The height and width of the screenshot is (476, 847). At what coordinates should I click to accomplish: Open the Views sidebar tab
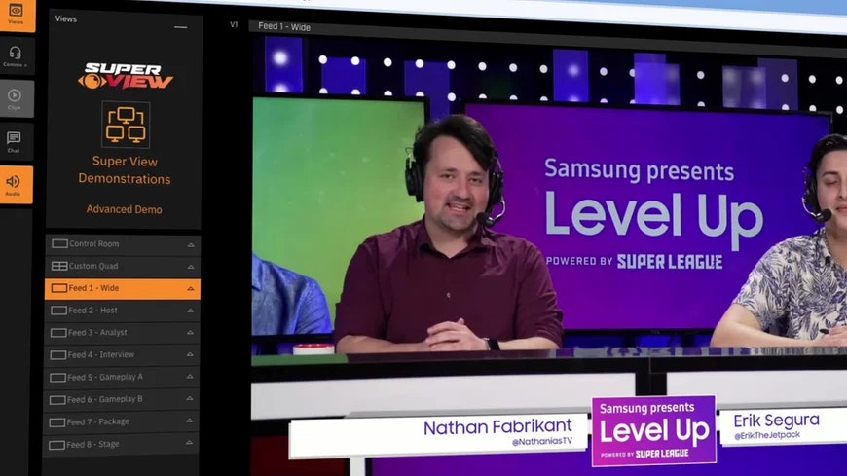pyautogui.click(x=17, y=14)
